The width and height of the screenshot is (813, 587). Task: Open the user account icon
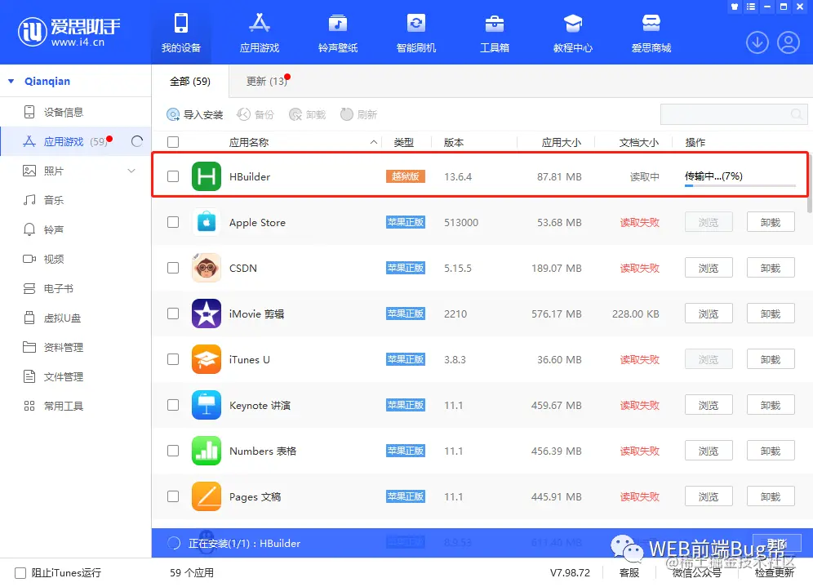[789, 42]
